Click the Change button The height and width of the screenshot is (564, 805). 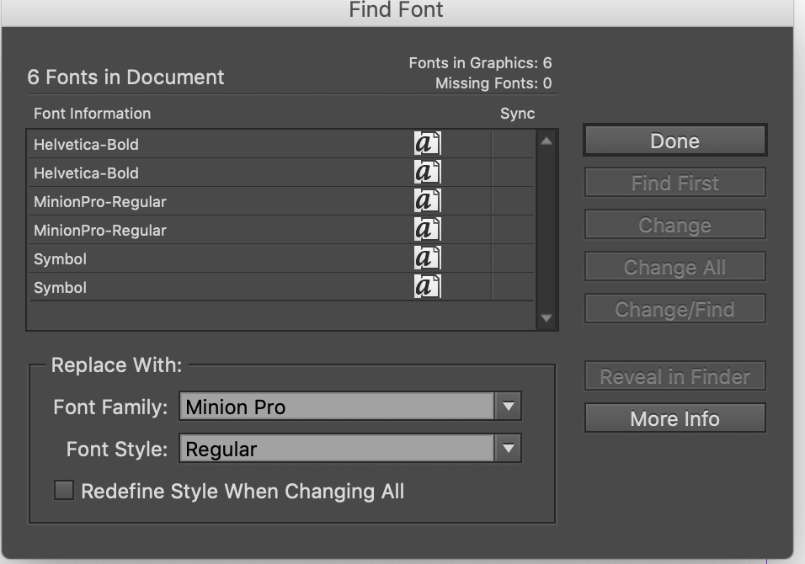tap(674, 224)
